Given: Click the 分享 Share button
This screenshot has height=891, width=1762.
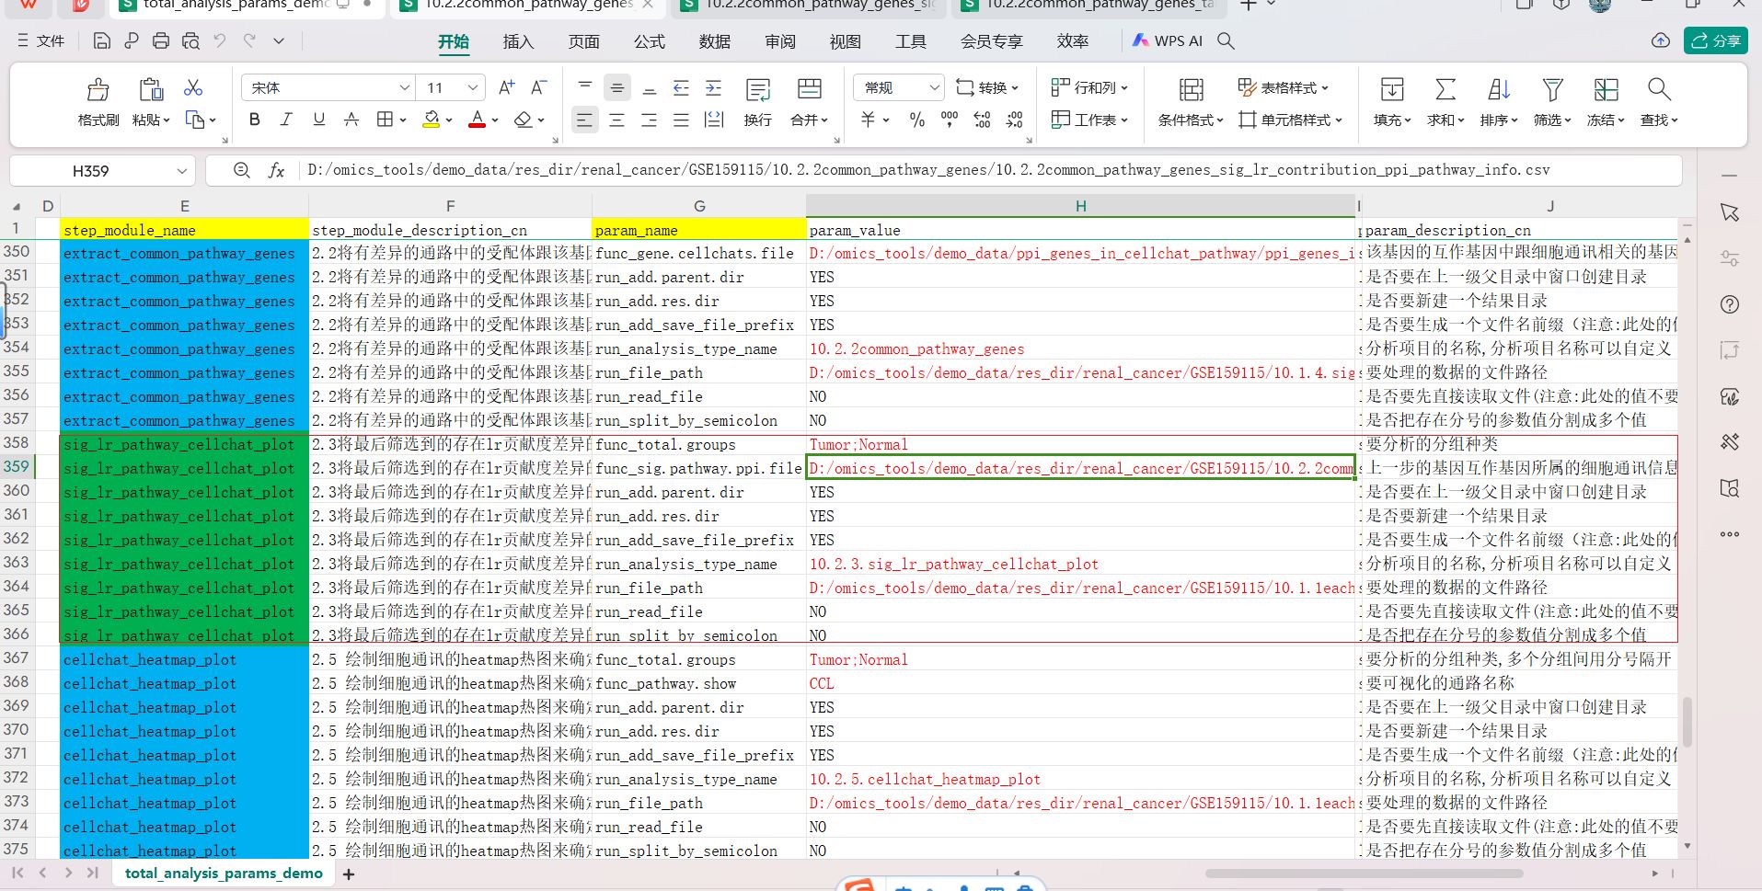Looking at the screenshot, I should click(x=1716, y=40).
